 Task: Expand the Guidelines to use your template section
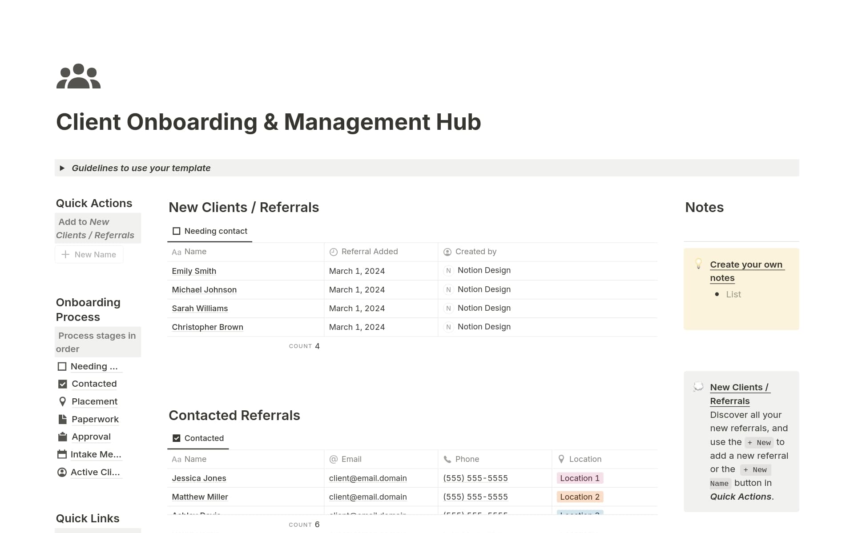pyautogui.click(x=62, y=168)
